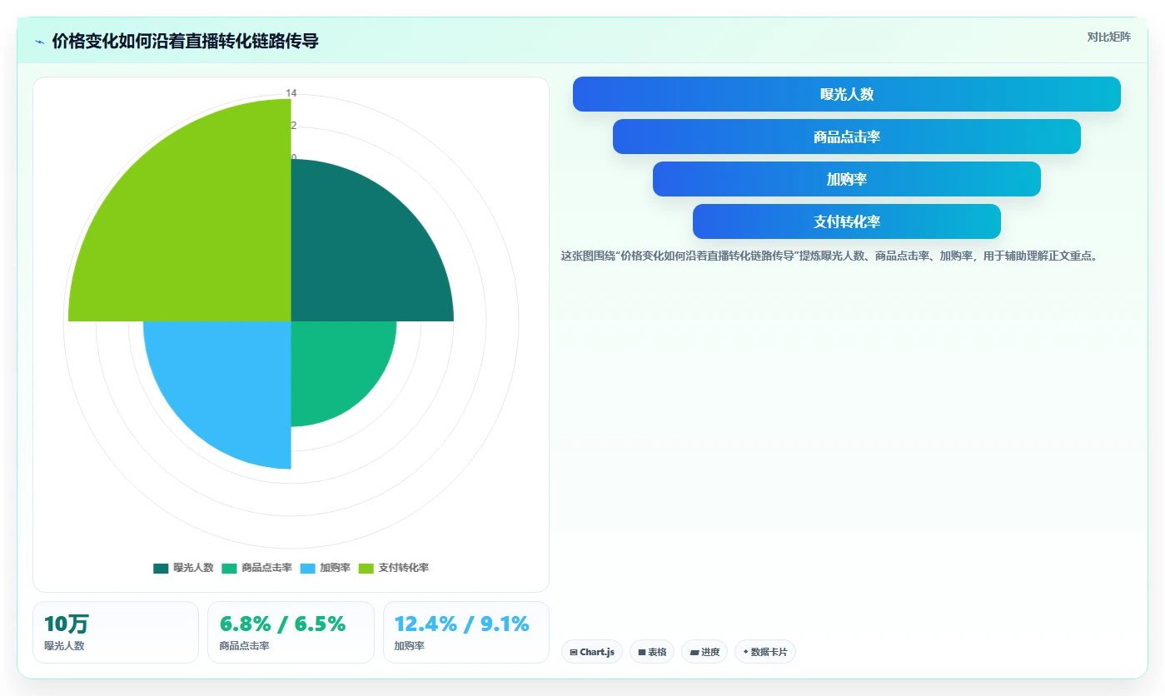Click the 商品点击率 caption under 6.8% / 6.5%

pos(244,646)
